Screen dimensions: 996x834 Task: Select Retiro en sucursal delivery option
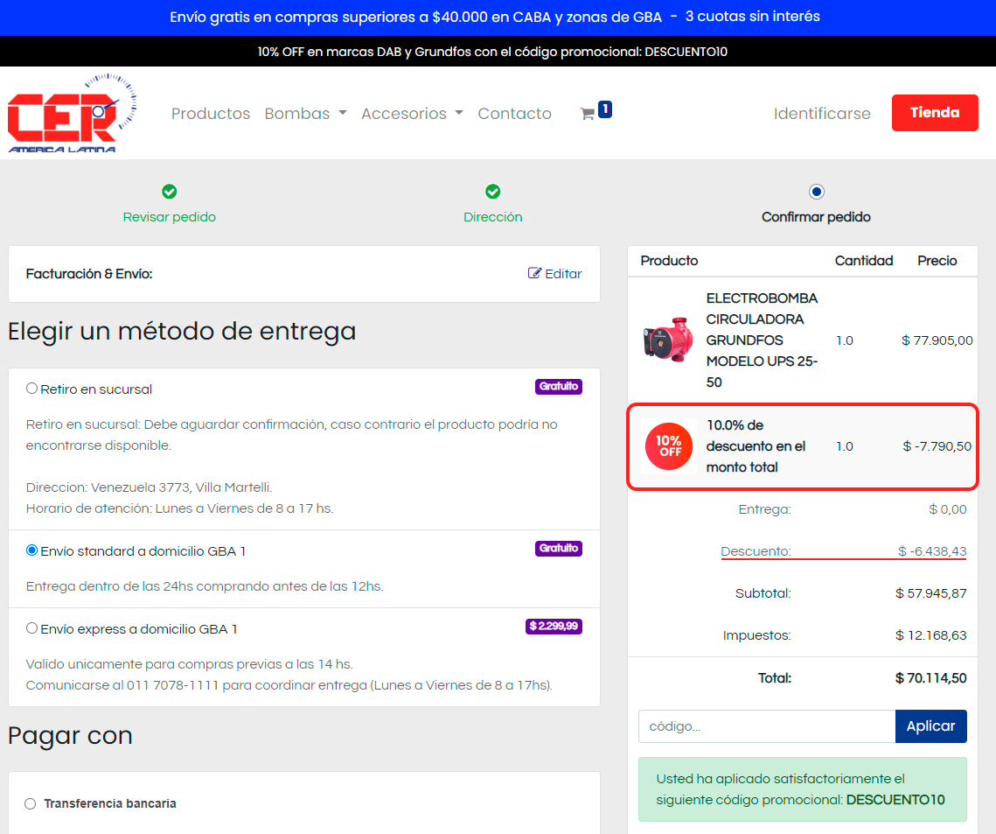pos(31,389)
